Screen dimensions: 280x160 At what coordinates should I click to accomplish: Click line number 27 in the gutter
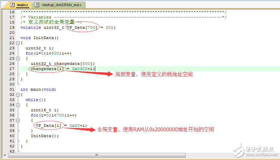pos(12,69)
